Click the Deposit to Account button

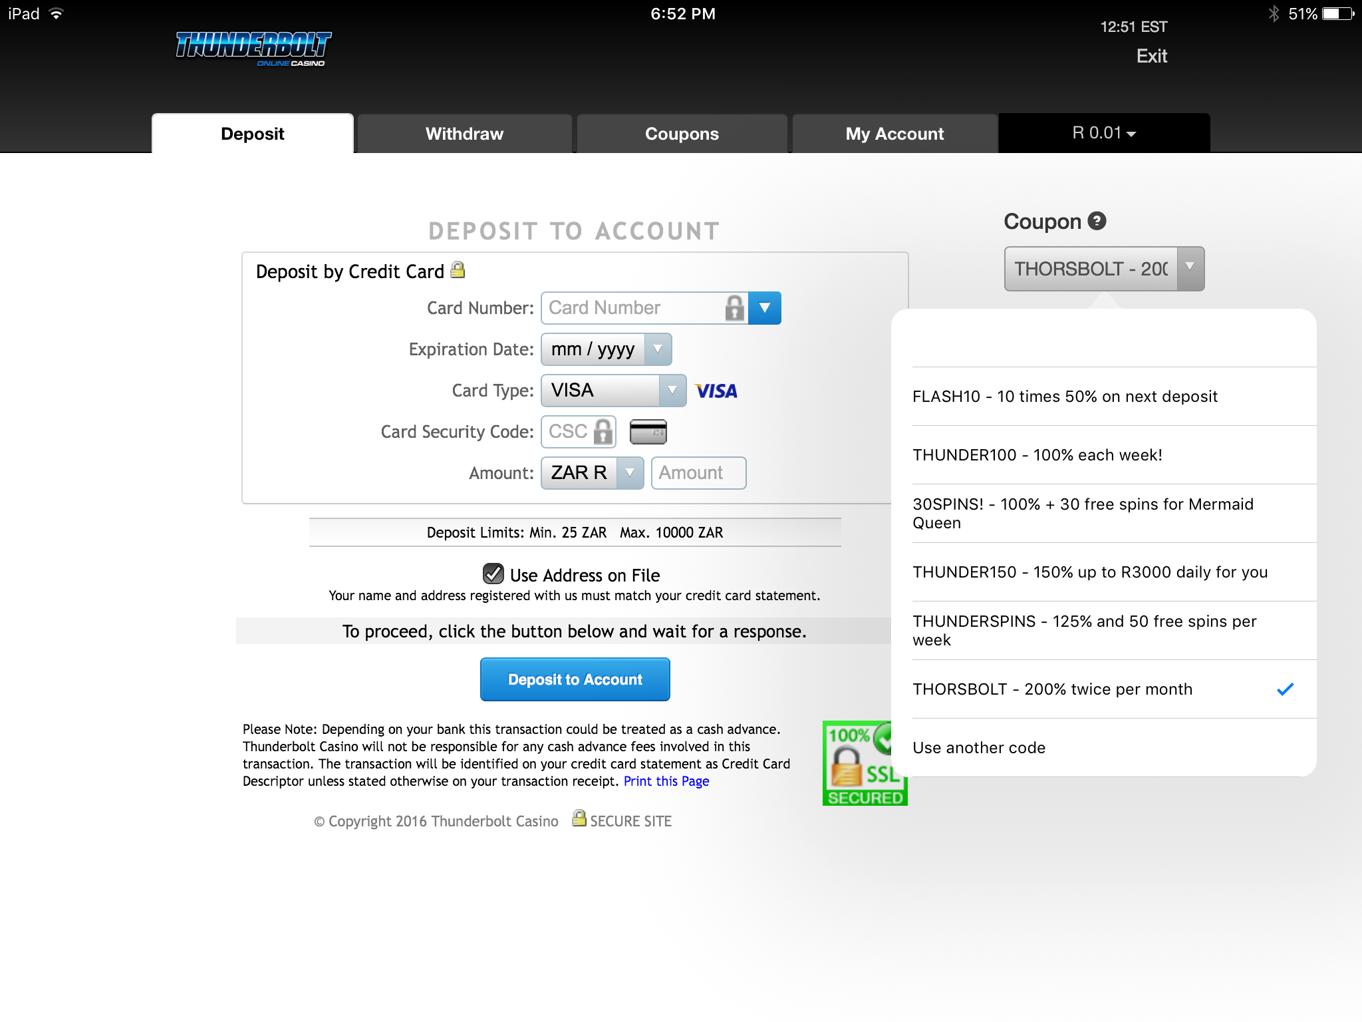(575, 679)
